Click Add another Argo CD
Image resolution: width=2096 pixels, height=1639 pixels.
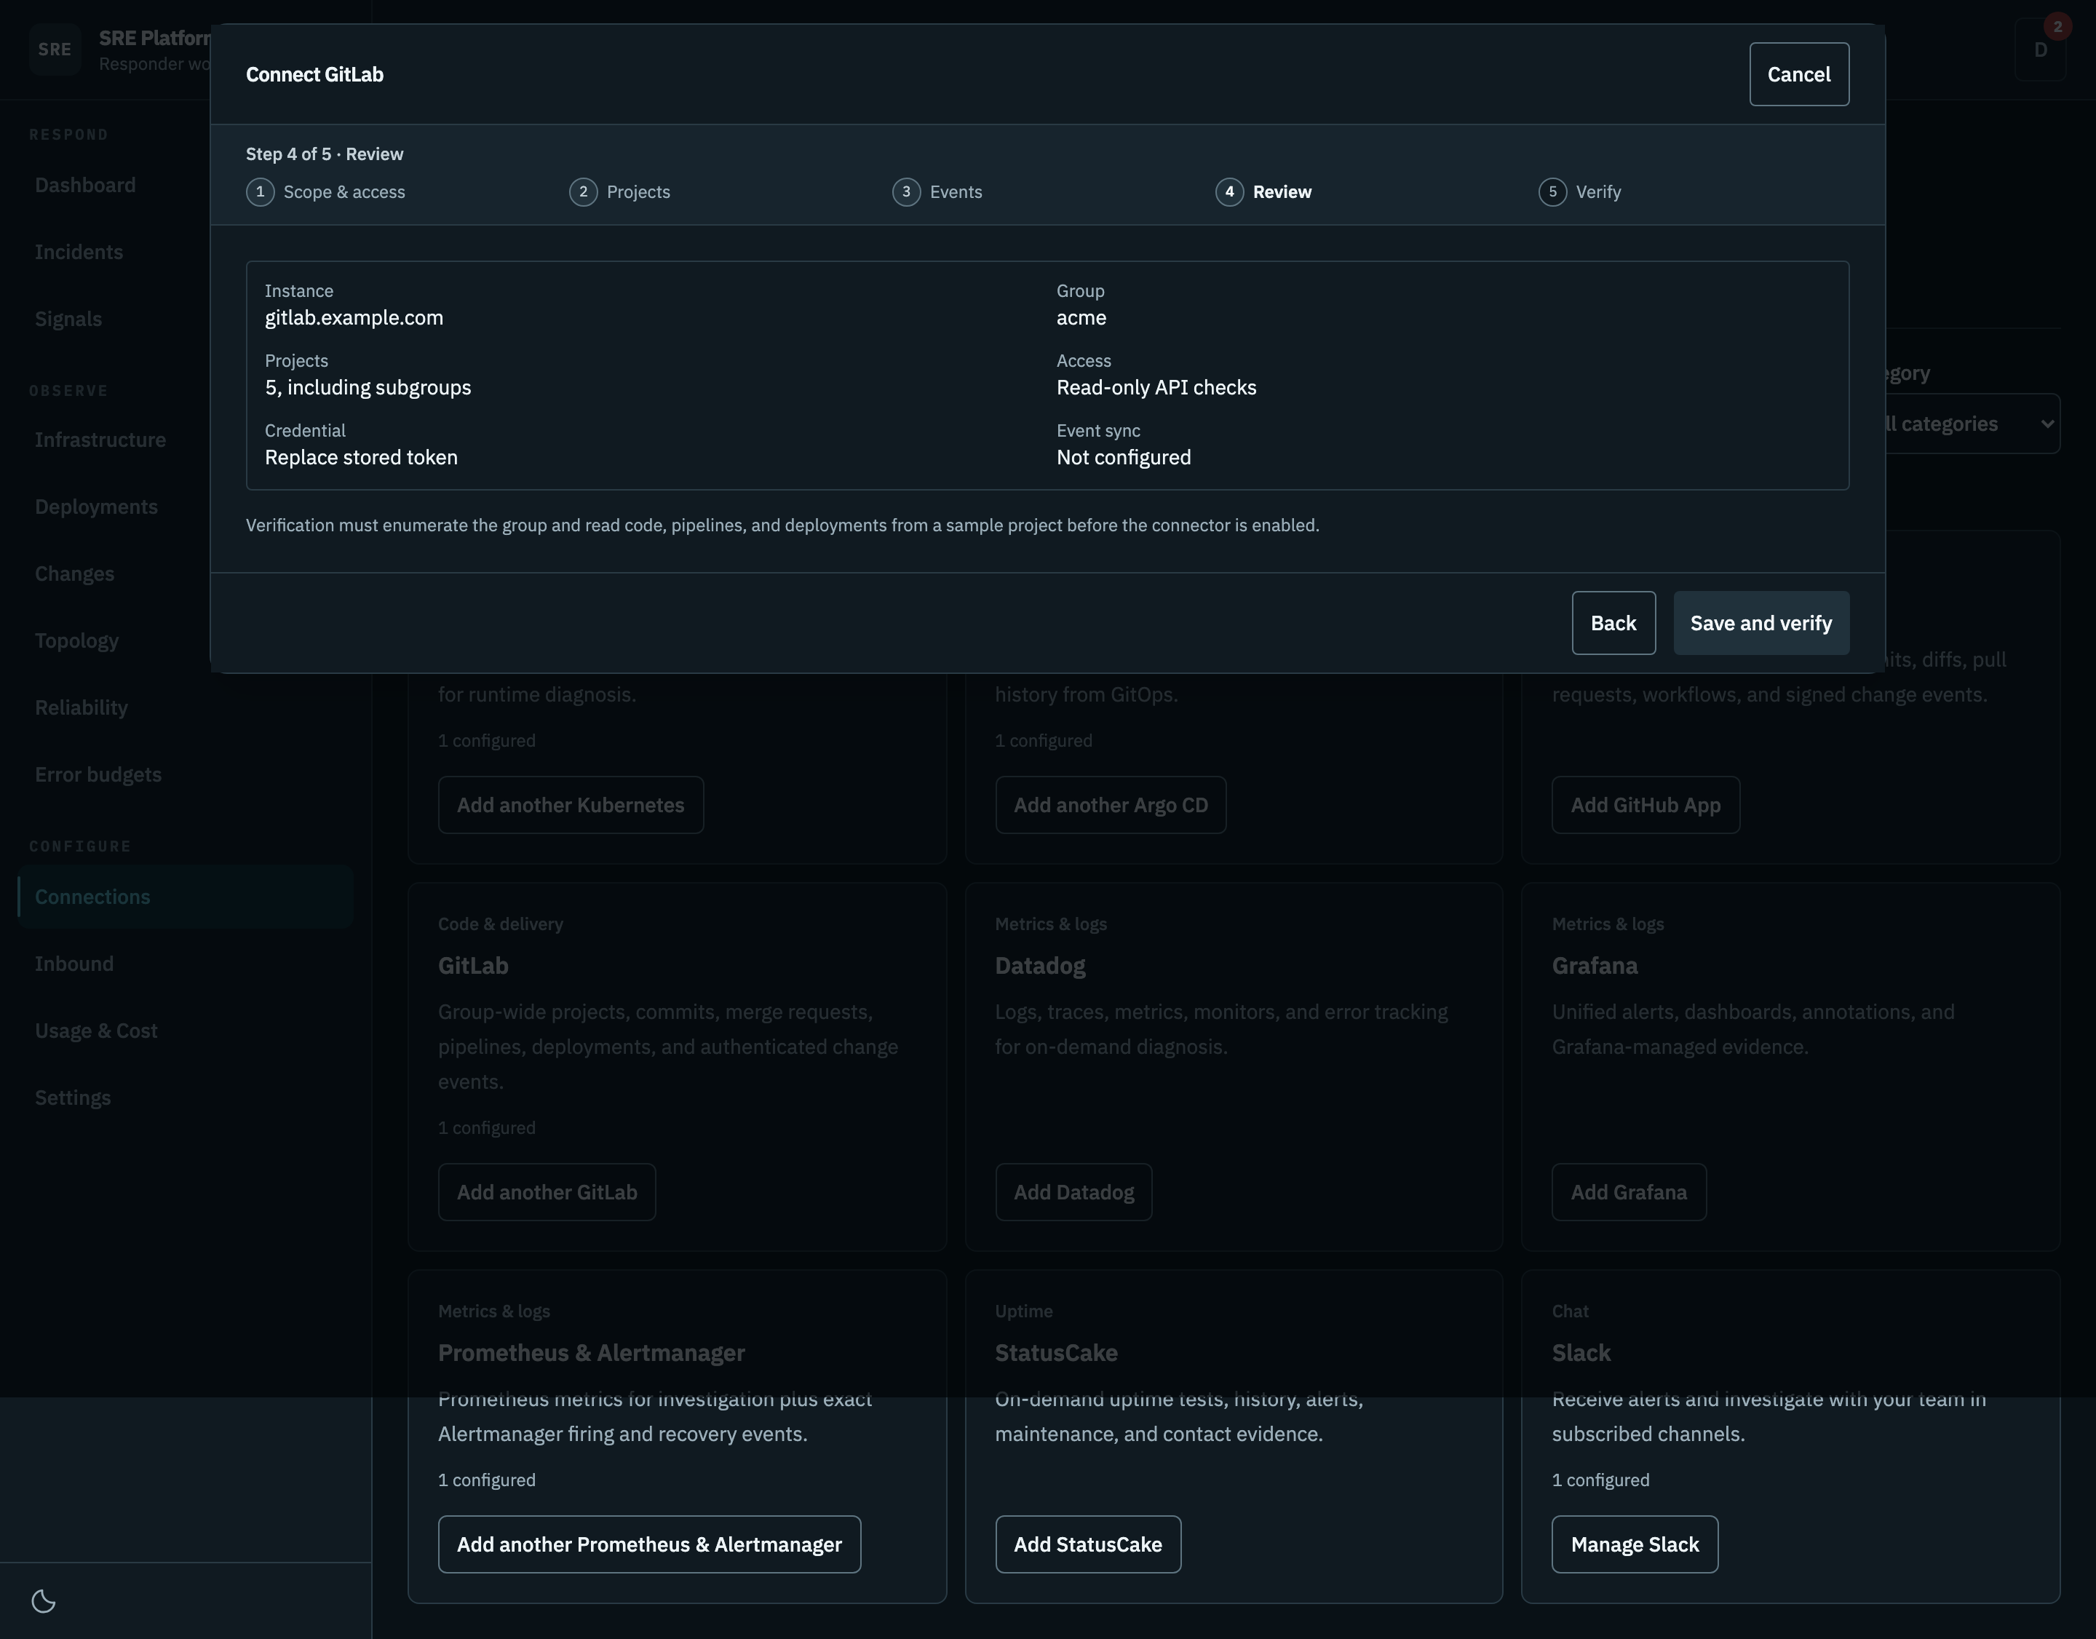coord(1111,805)
